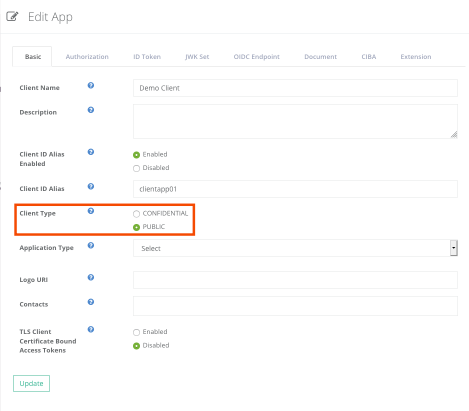Show help for Application Type

click(91, 245)
